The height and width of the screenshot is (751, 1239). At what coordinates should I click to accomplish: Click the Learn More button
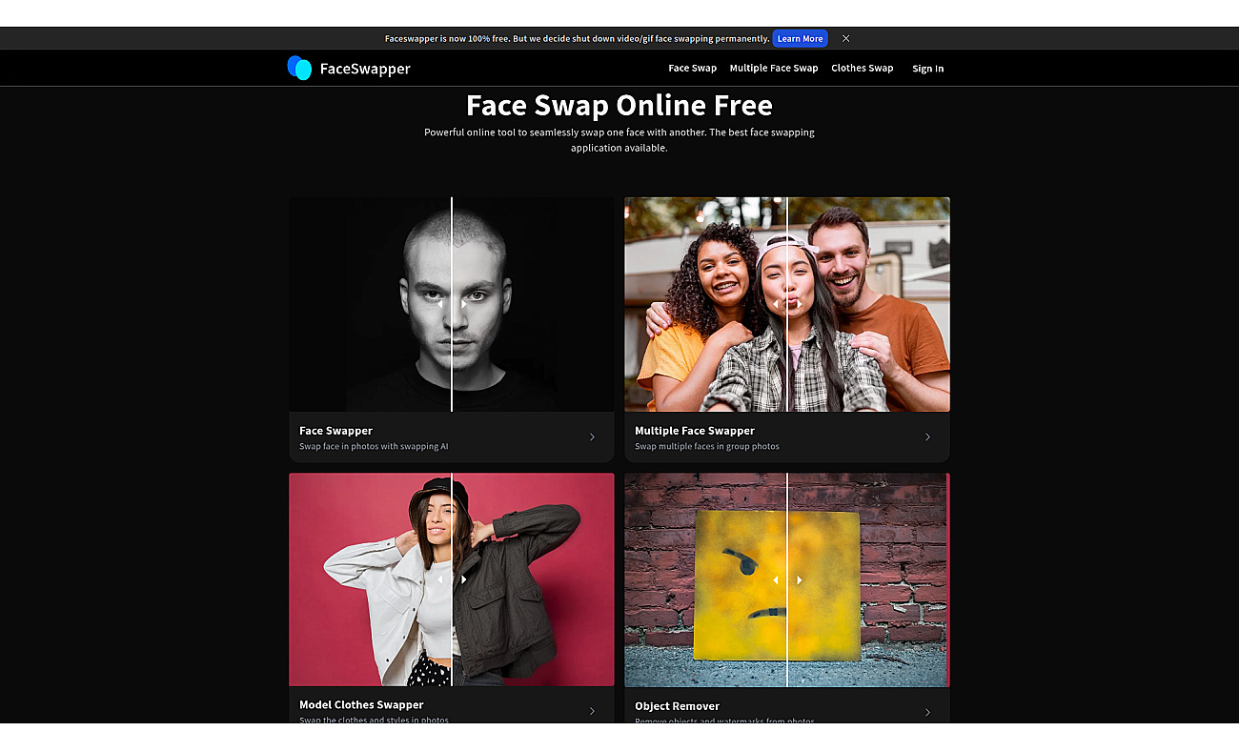(800, 39)
